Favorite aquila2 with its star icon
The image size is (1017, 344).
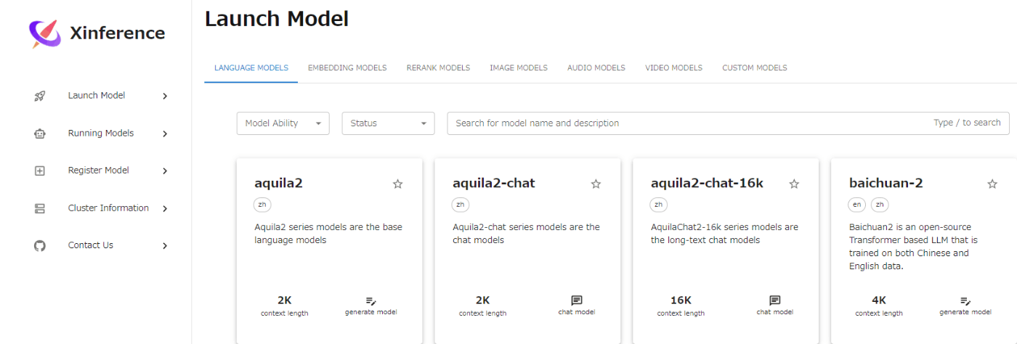tap(397, 184)
